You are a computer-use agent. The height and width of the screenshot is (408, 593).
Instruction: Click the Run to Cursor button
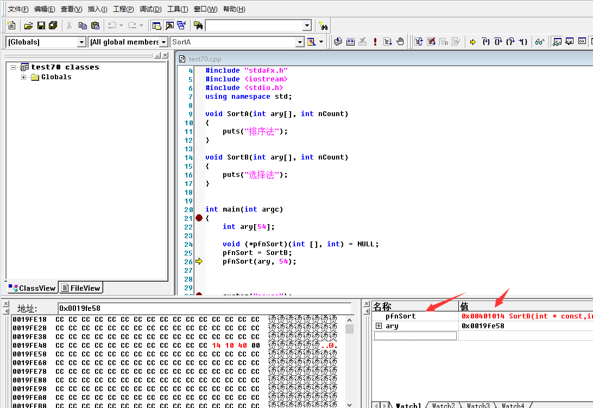click(523, 42)
